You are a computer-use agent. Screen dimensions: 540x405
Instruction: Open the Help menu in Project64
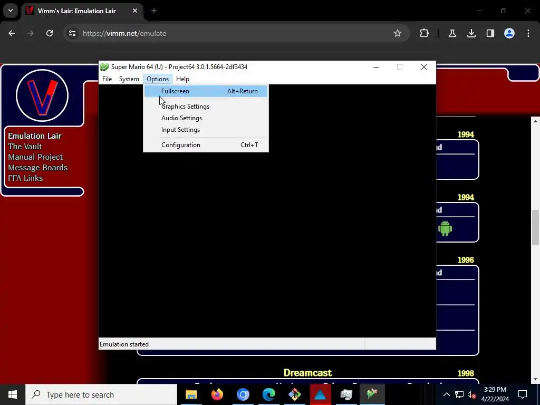(x=182, y=79)
